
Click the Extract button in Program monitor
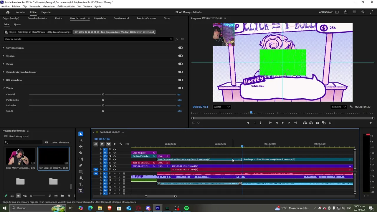click(x=311, y=123)
